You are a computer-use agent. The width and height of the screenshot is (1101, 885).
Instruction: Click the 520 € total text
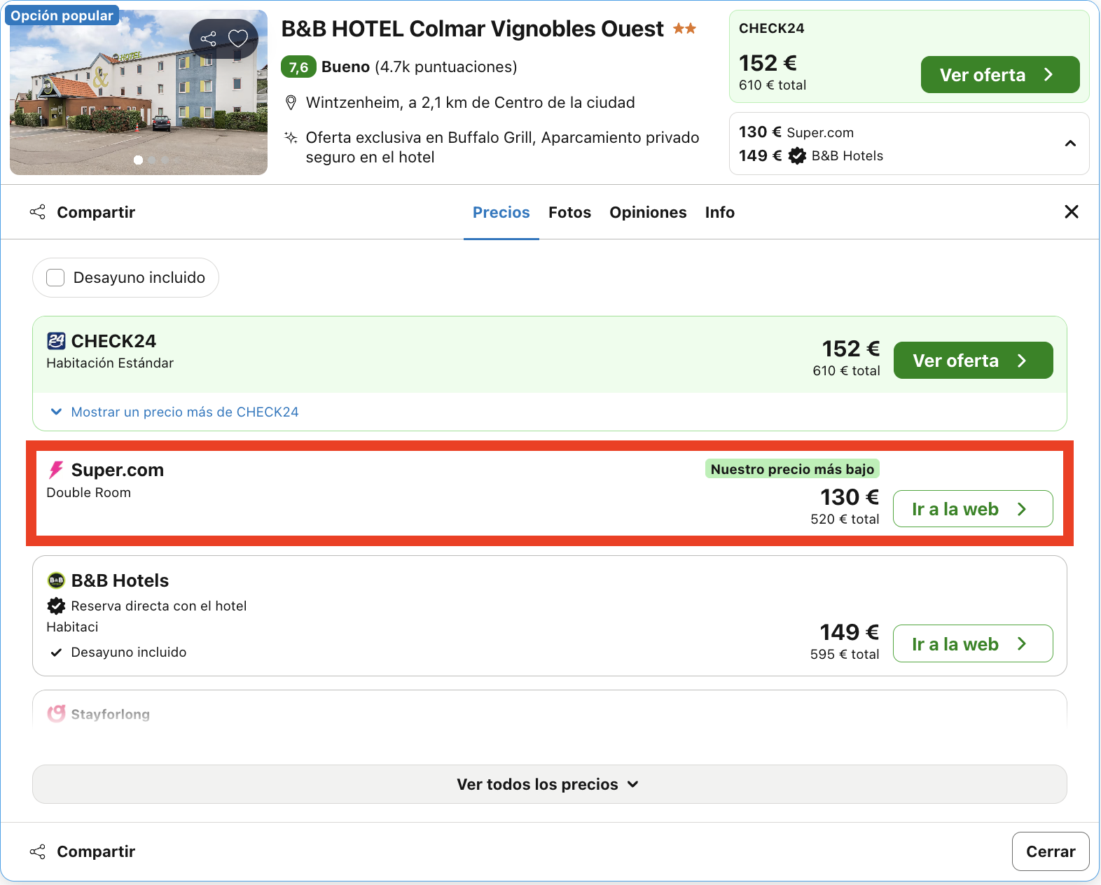pos(845,519)
